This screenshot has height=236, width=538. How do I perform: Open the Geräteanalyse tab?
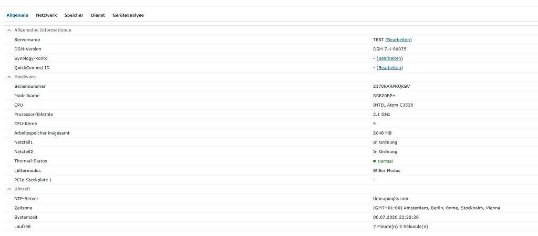(128, 15)
